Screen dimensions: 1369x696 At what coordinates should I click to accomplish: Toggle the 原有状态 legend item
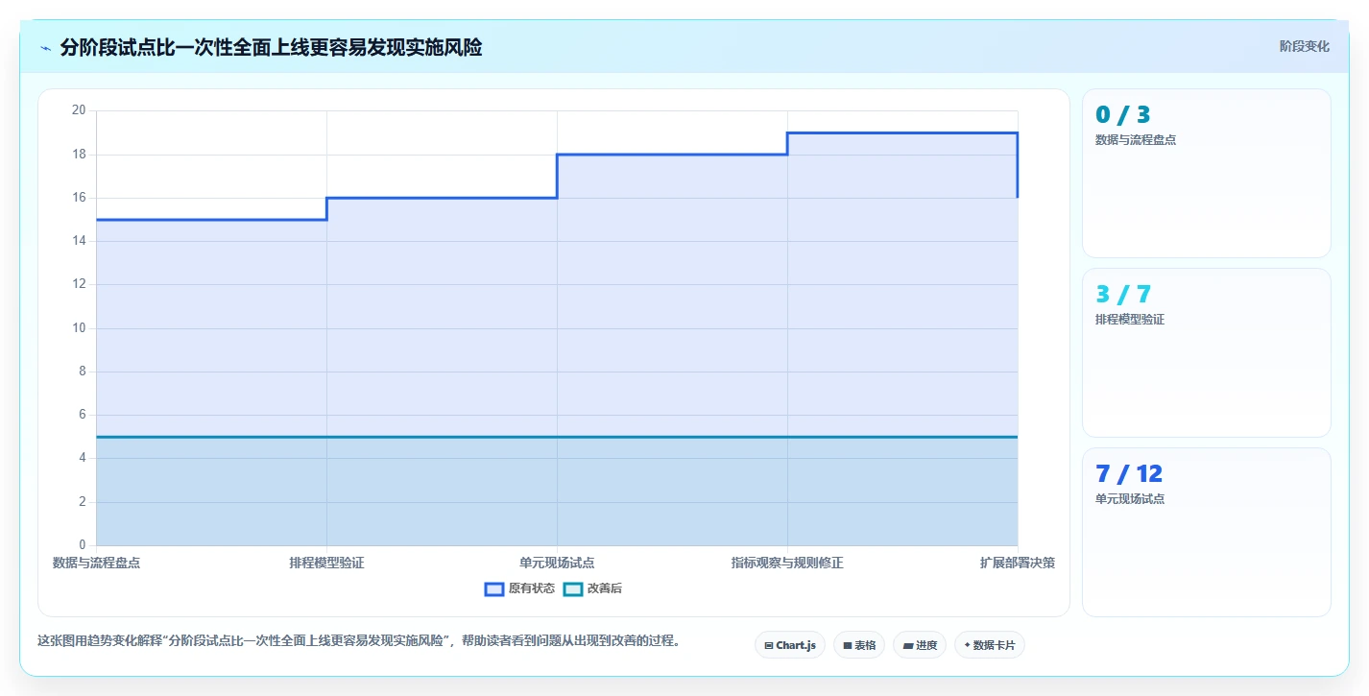point(519,588)
